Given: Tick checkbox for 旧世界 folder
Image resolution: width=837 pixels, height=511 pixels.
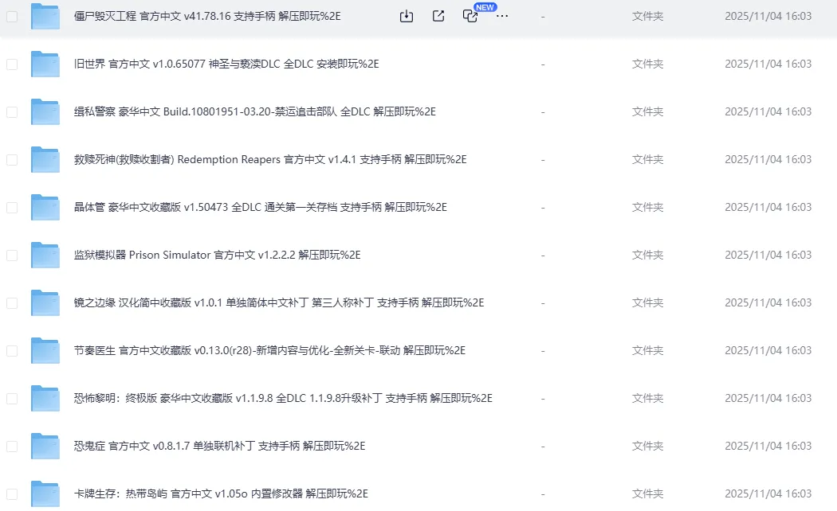Looking at the screenshot, I should (12, 64).
